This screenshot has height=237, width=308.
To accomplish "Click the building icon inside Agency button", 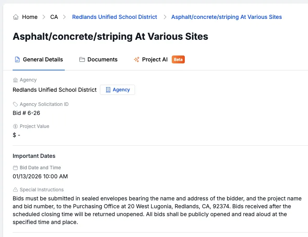I will pyautogui.click(x=108, y=90).
